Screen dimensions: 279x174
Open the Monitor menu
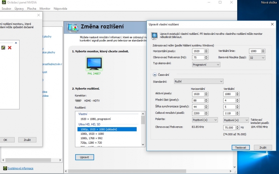tap(45, 8)
